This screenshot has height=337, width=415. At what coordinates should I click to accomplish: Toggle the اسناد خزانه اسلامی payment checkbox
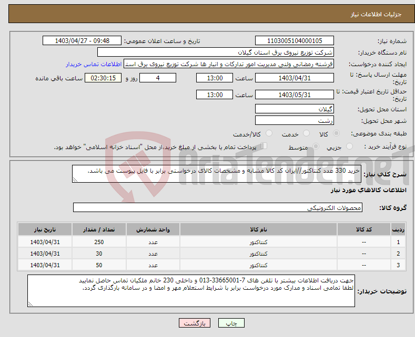click(264, 146)
